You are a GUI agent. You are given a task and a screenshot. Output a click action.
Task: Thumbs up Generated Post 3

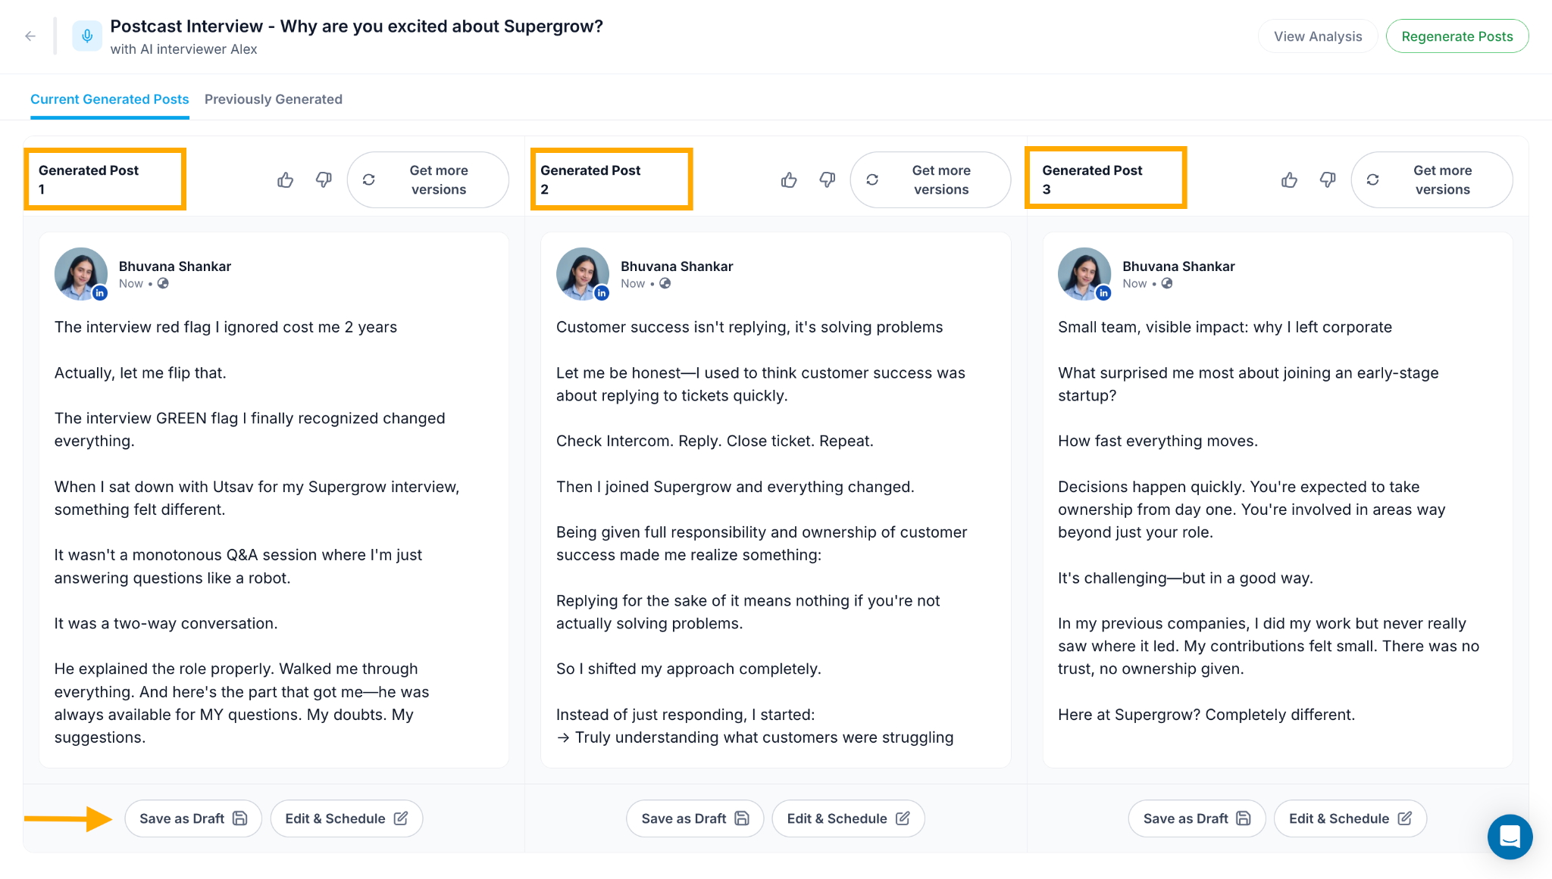coord(1289,180)
